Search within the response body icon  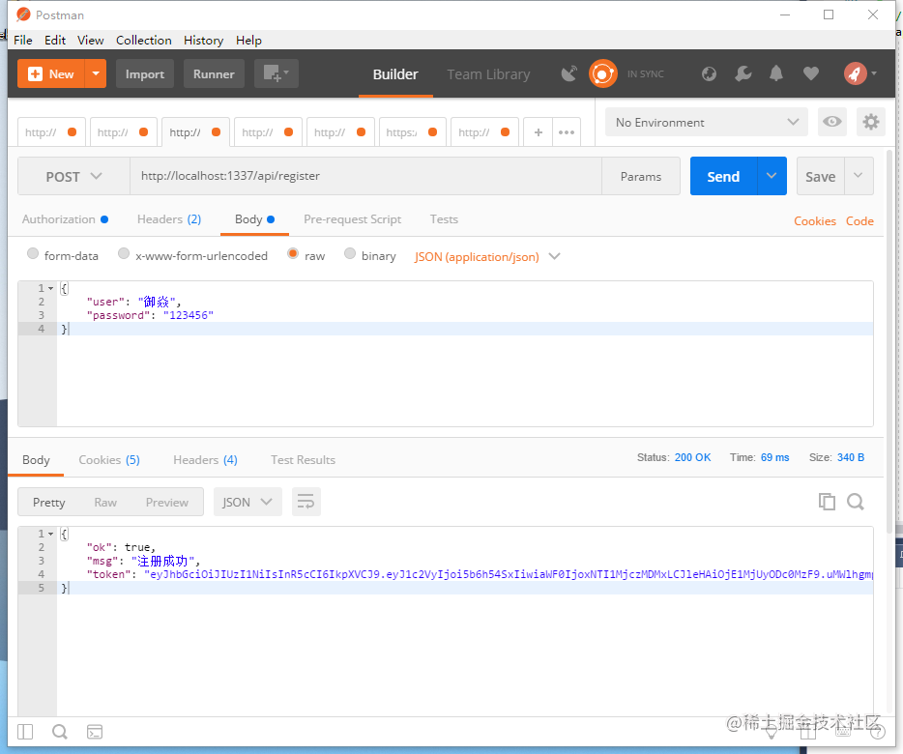tap(856, 502)
